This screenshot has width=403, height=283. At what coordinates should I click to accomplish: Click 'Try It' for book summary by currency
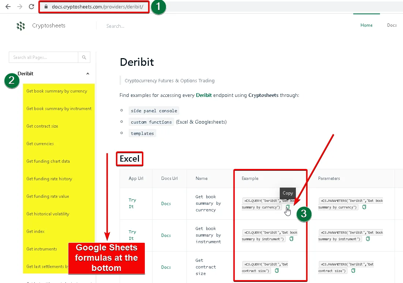coord(132,203)
